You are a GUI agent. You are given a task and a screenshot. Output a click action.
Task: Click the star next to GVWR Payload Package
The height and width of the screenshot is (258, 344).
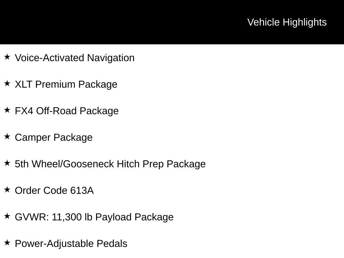point(7,216)
